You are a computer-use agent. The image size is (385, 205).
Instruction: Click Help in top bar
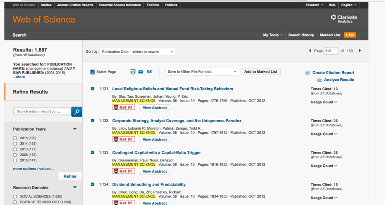click(332, 5)
